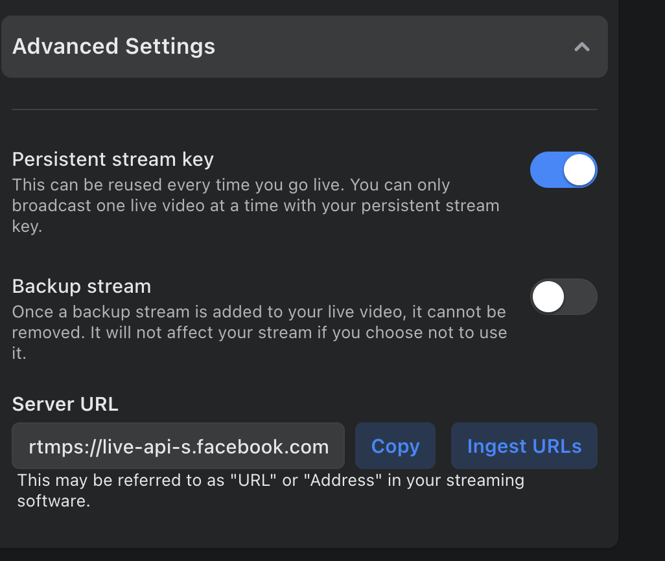Click the white knob of Persistent stream key
665x561 pixels.
coord(579,170)
